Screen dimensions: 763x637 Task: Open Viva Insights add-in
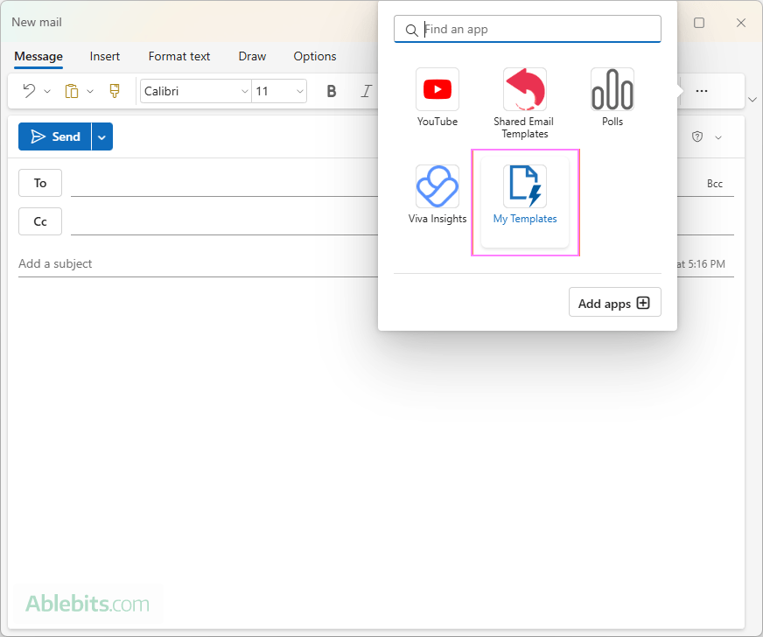[437, 194]
